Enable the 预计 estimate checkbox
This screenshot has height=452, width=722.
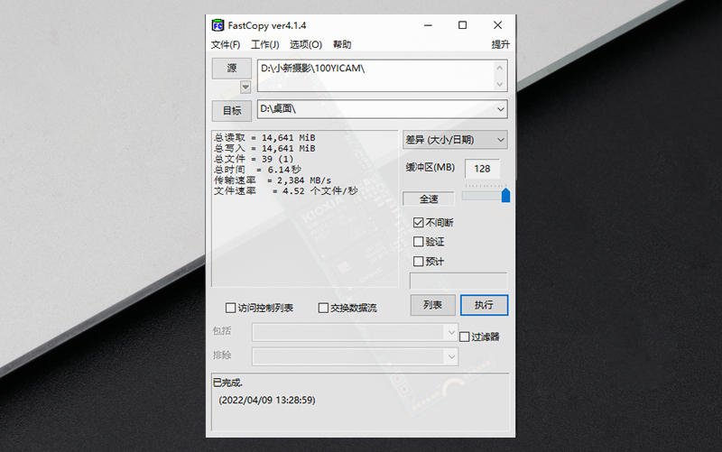click(418, 262)
